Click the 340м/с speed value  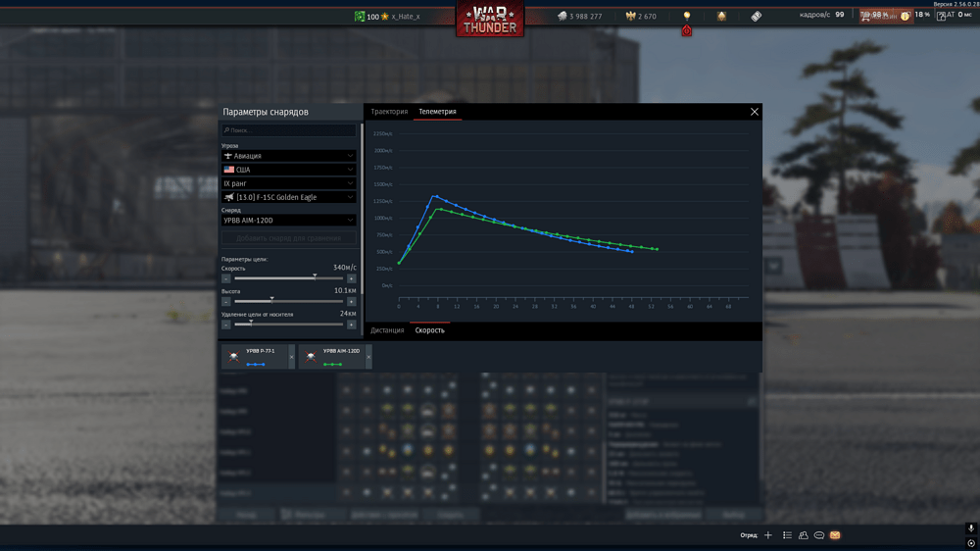tap(345, 268)
